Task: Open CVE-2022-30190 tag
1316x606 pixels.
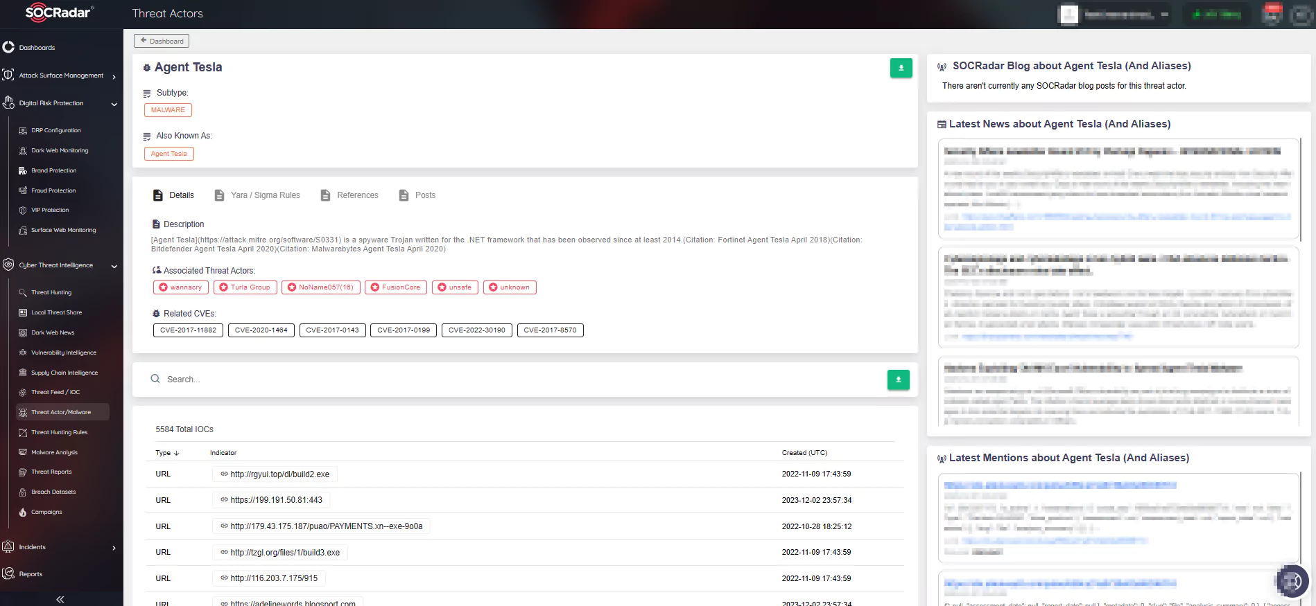Action: click(x=477, y=330)
